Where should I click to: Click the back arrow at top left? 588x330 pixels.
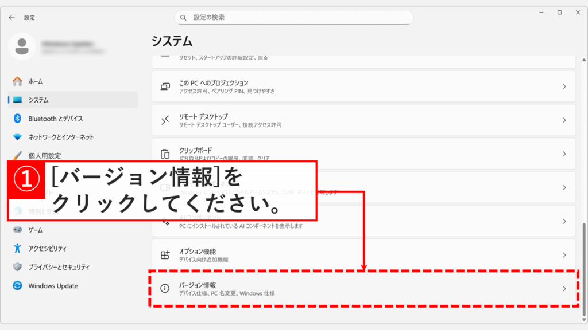(x=11, y=17)
